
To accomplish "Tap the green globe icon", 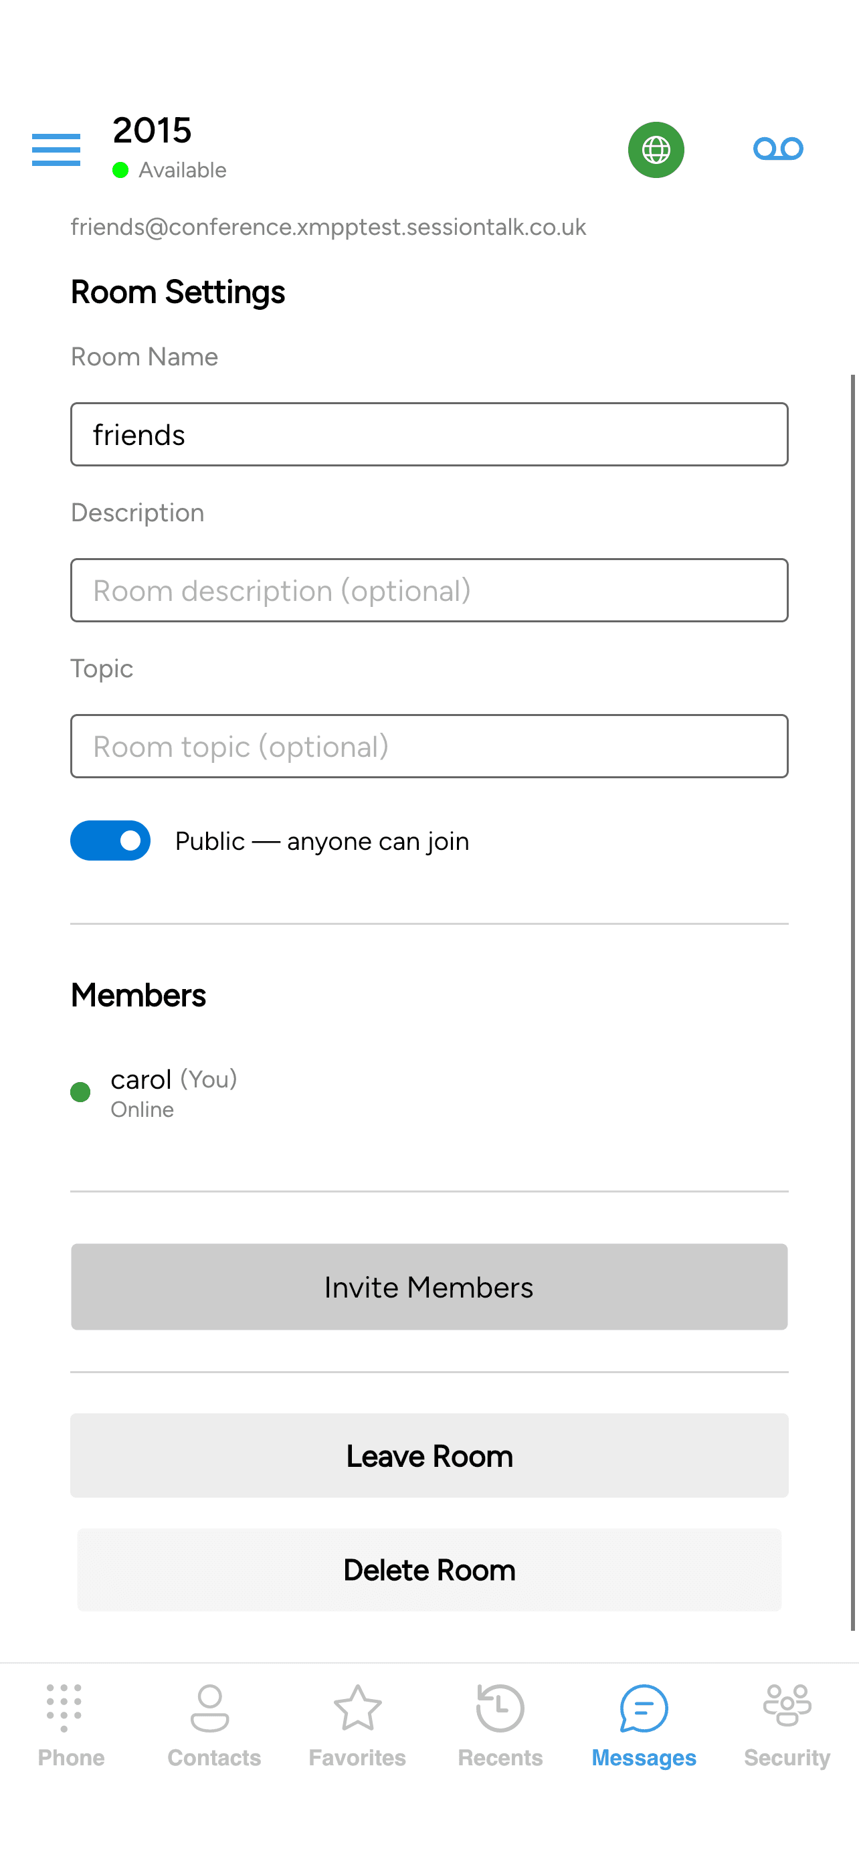I will [656, 149].
